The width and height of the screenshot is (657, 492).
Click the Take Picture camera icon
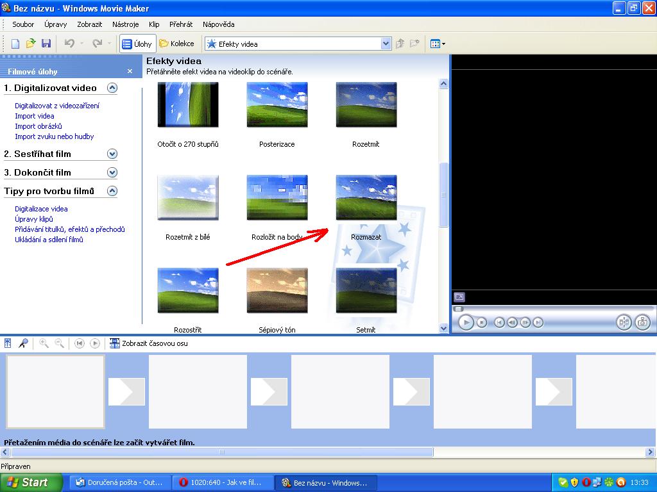642,322
